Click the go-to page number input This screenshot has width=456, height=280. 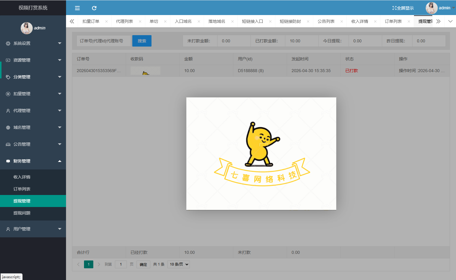coord(121,264)
